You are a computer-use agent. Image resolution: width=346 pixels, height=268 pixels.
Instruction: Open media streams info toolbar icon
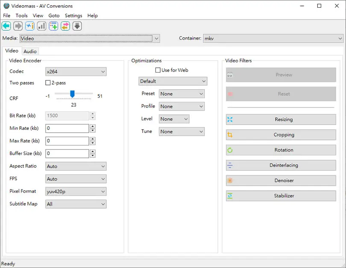(x=30, y=26)
